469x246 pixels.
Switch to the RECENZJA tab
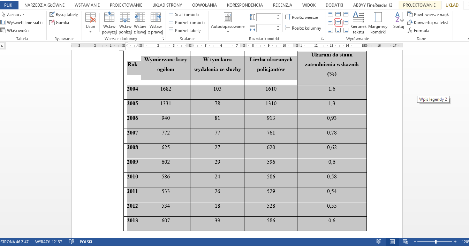tap(282, 5)
